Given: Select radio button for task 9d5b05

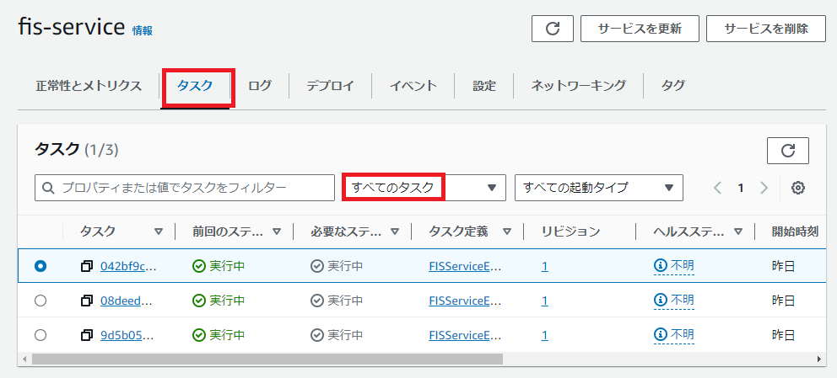Looking at the screenshot, I should click(x=40, y=335).
